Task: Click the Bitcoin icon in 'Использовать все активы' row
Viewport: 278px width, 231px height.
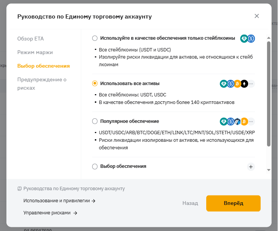Action: 237,84
